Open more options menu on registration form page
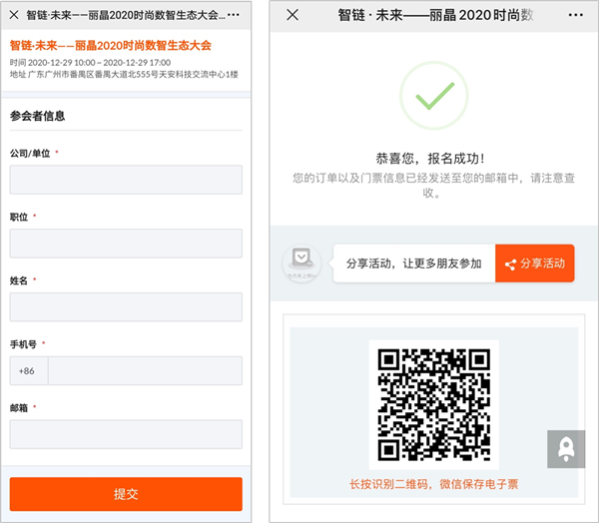599x523 pixels. [234, 15]
